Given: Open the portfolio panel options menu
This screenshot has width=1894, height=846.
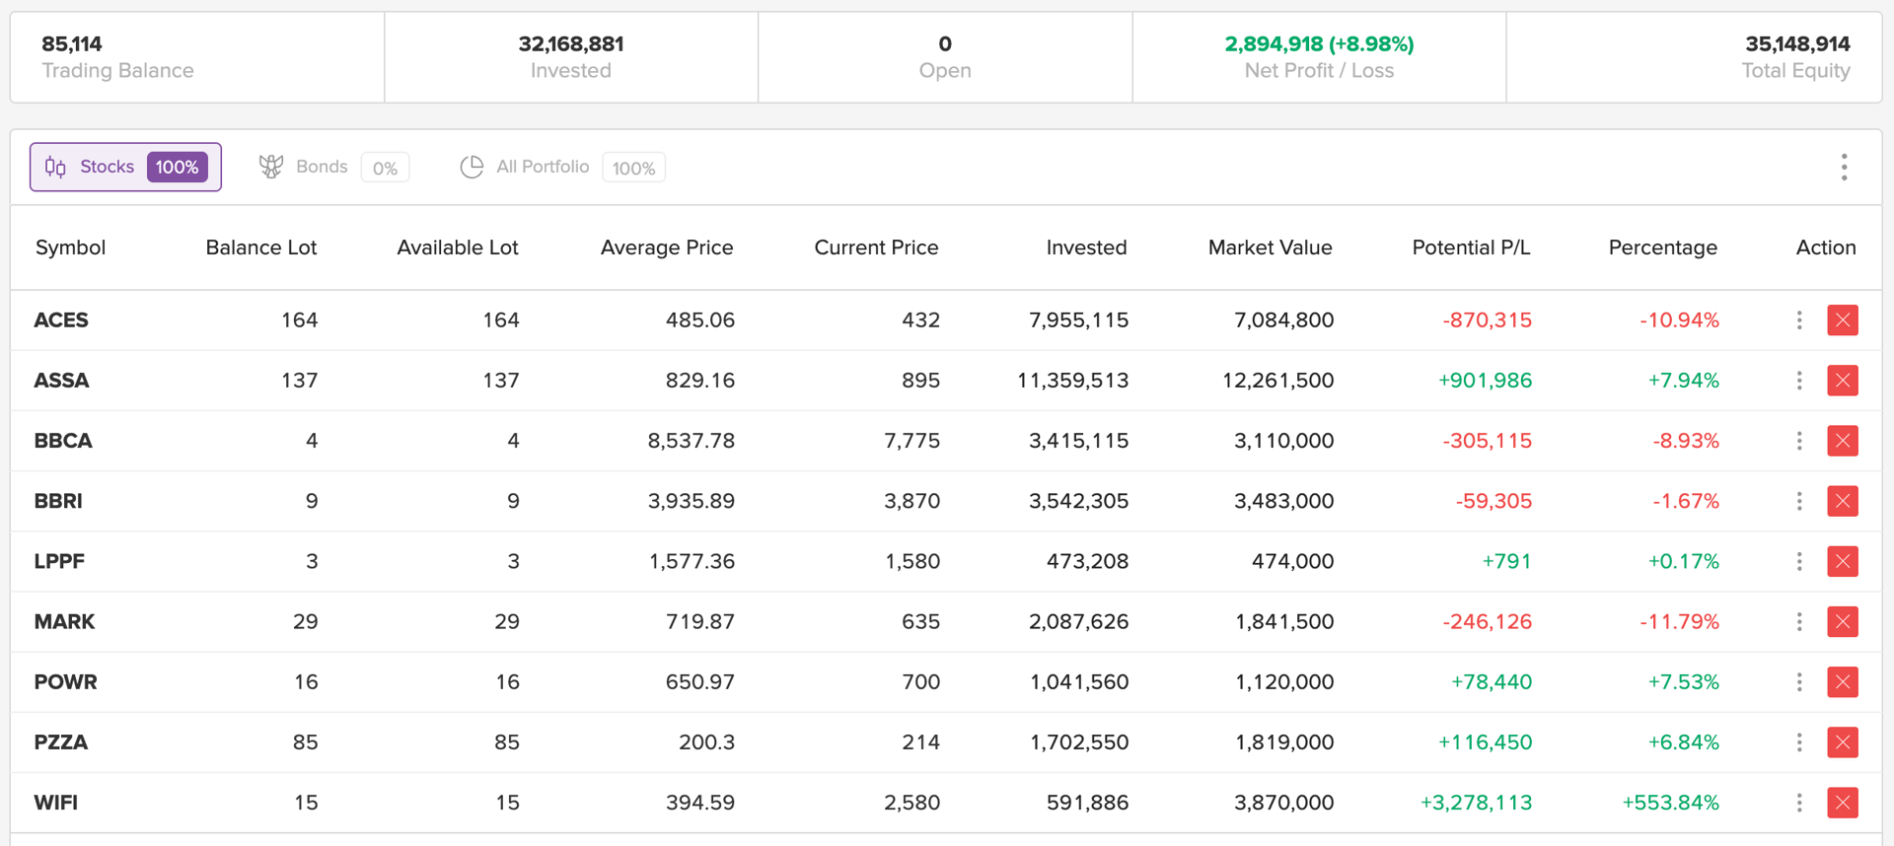Looking at the screenshot, I should (x=1844, y=168).
